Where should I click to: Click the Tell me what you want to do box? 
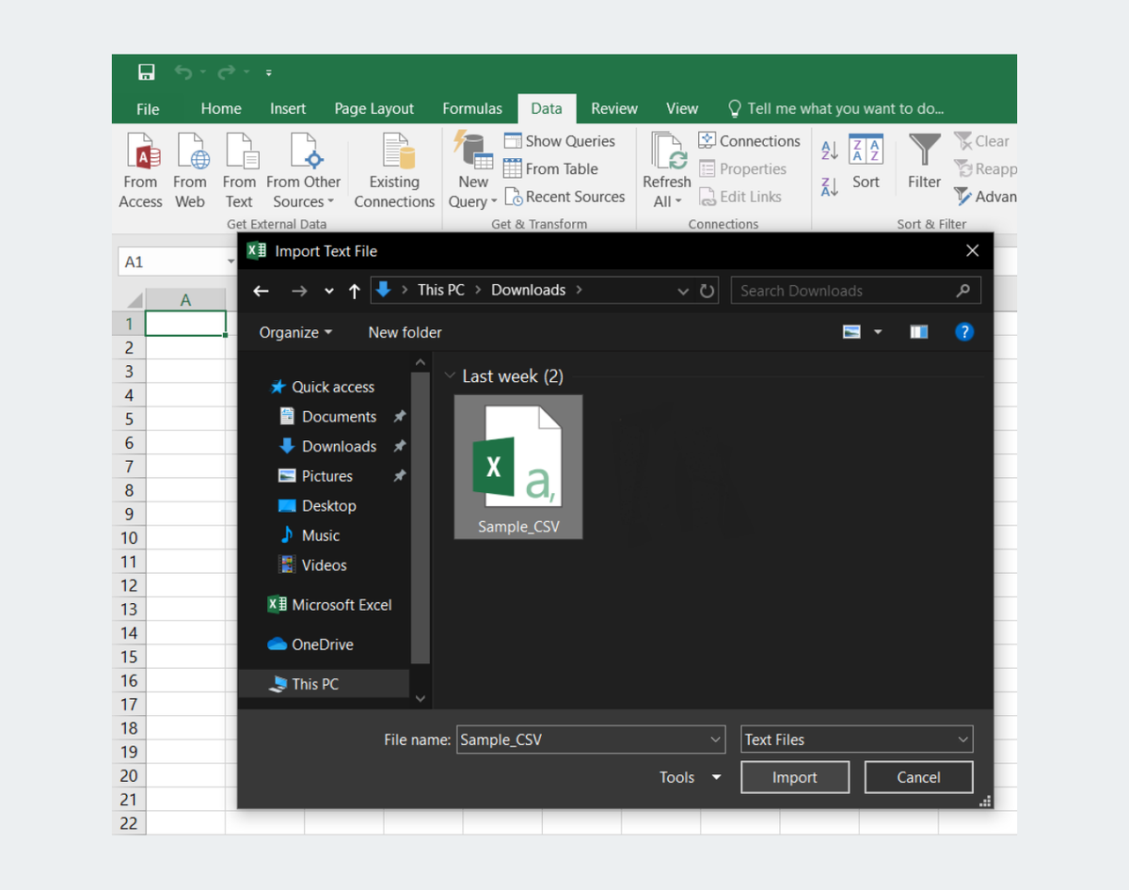coord(836,109)
